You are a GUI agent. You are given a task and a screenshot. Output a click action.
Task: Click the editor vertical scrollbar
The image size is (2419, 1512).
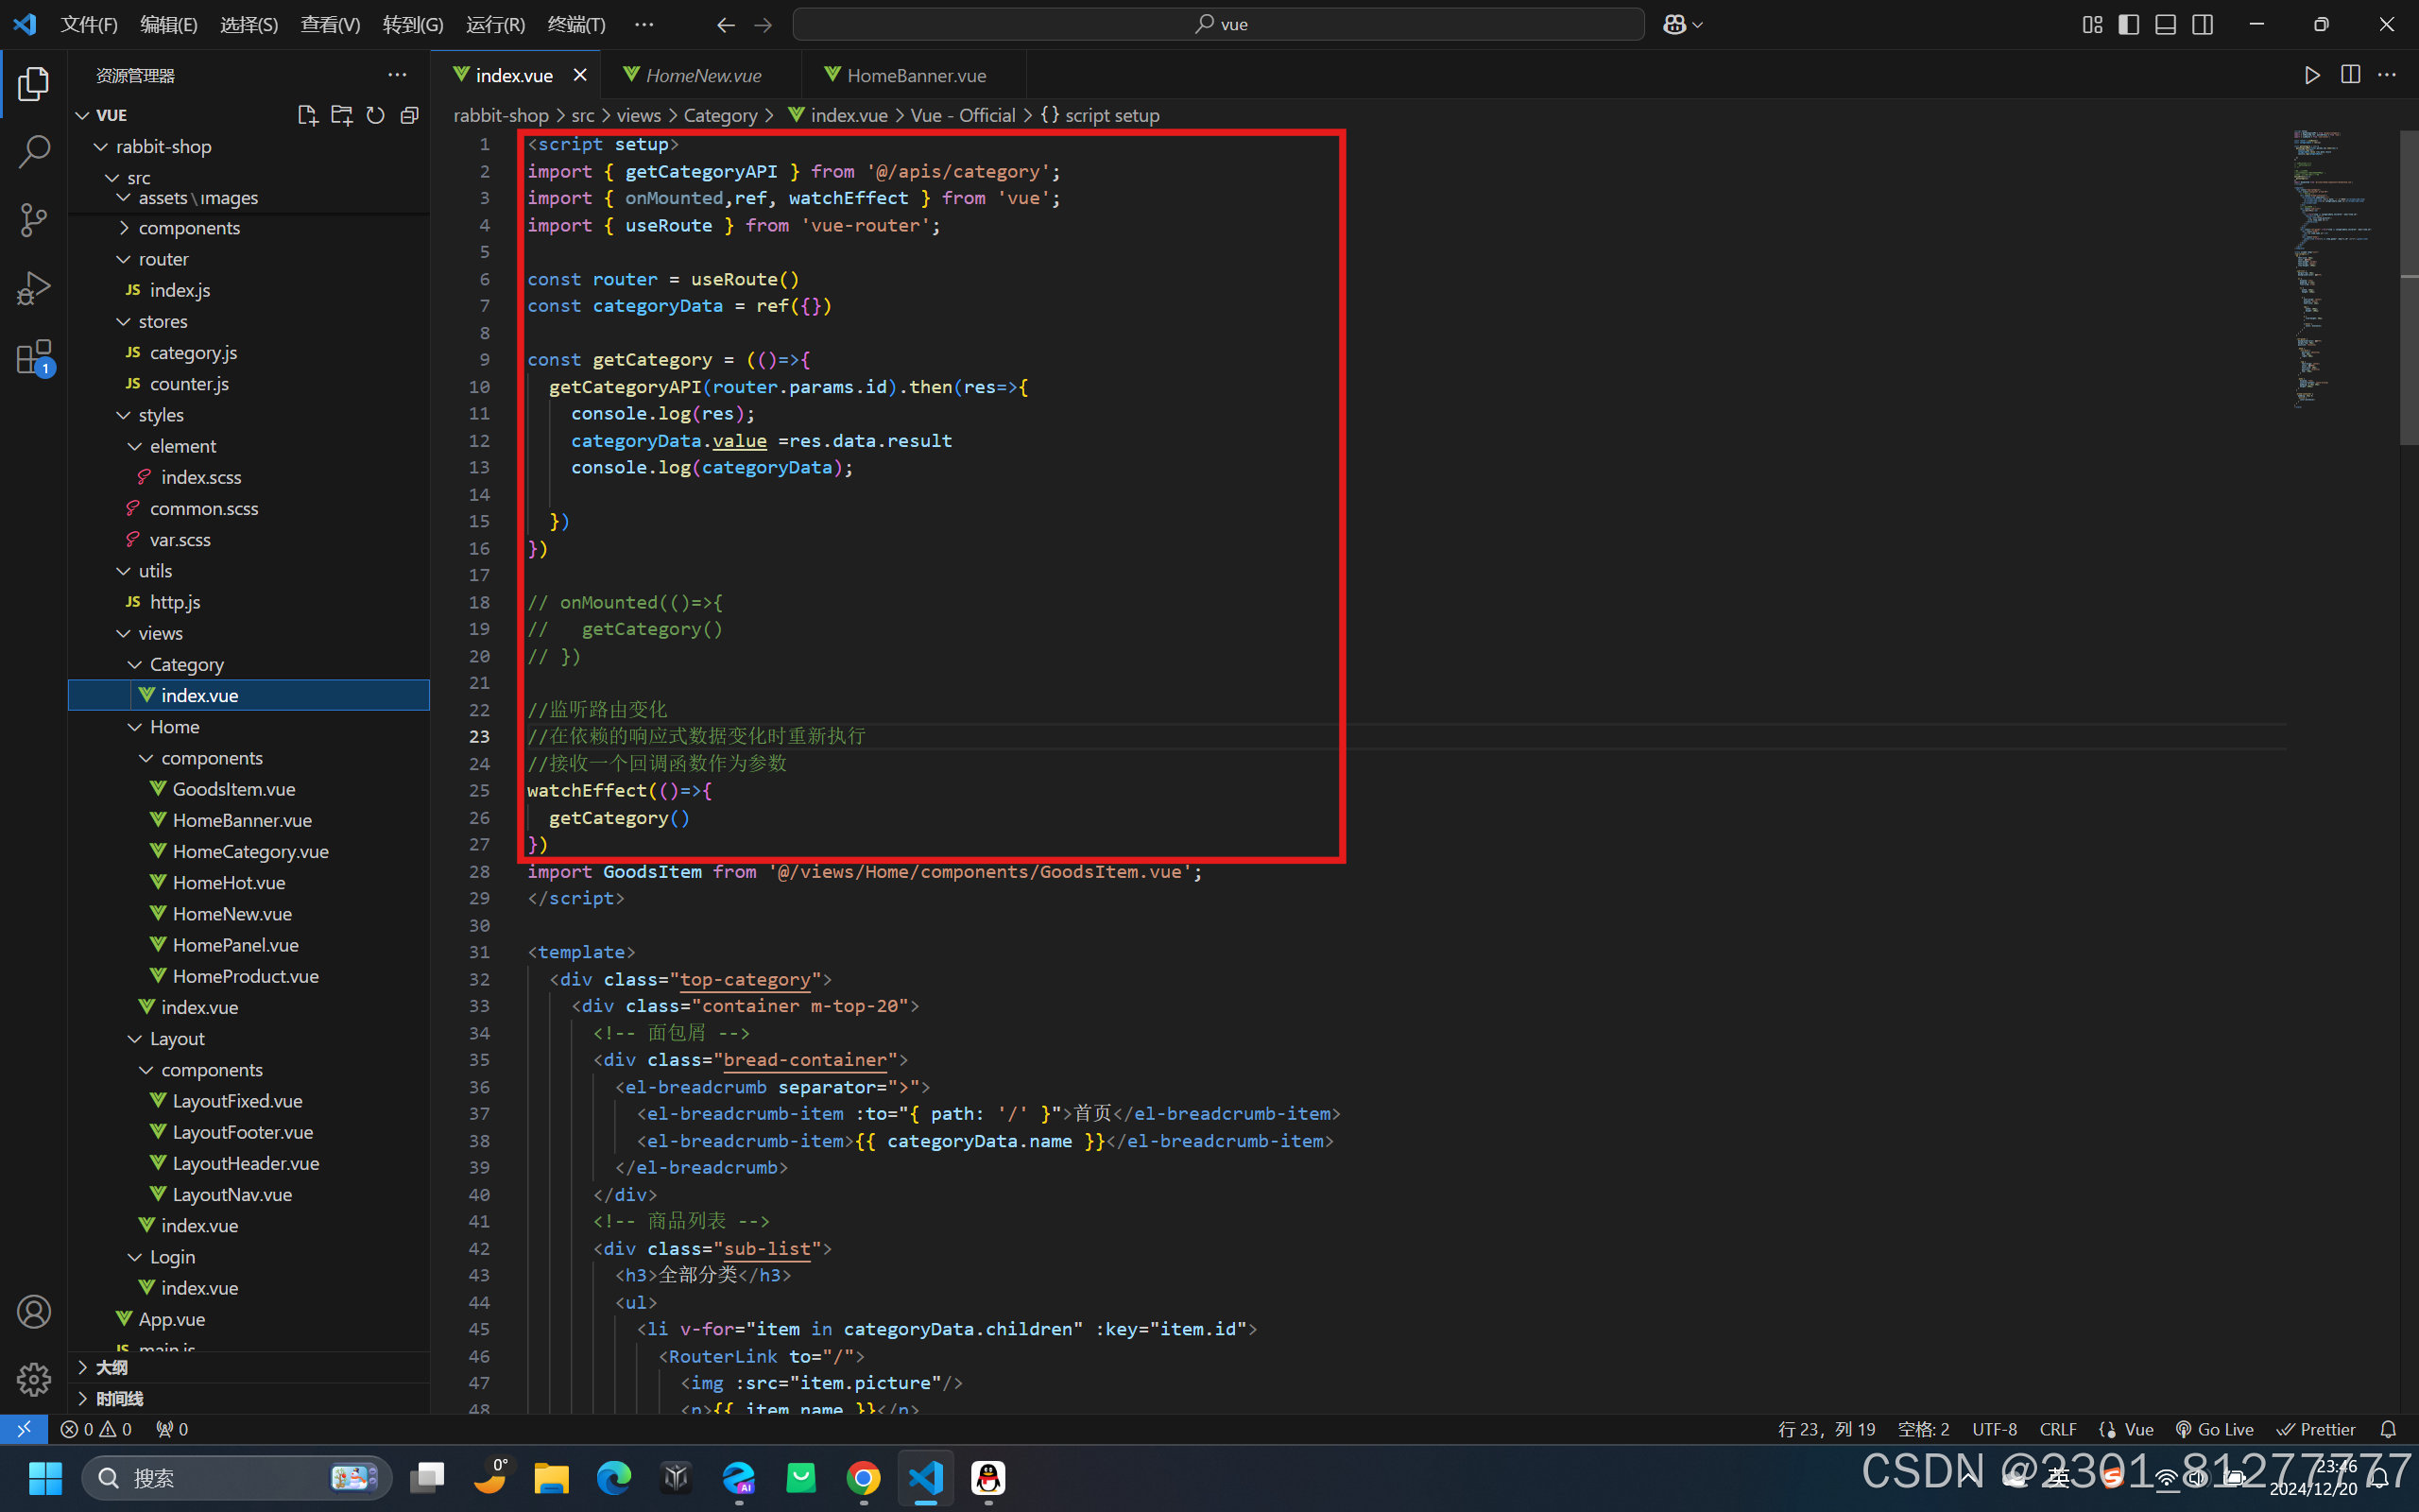click(x=2408, y=288)
